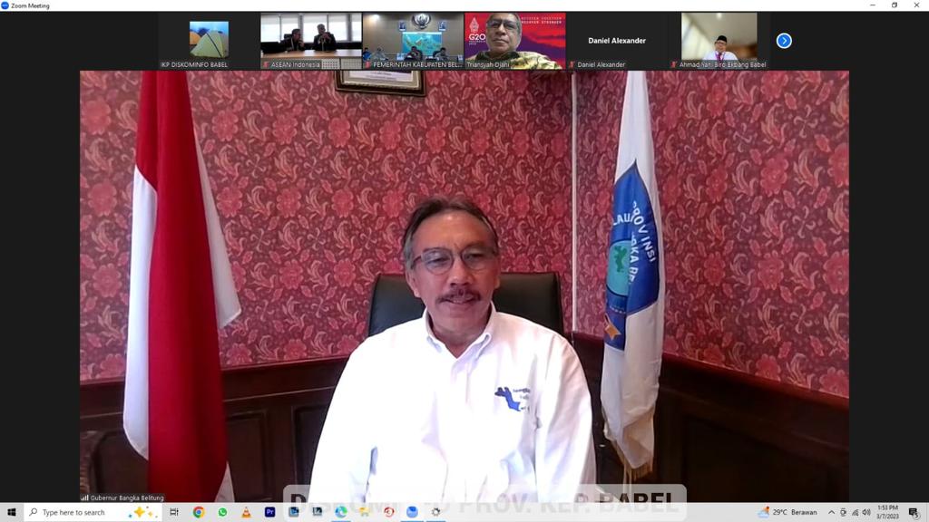Viewport: 929px width, 522px height.
Task: Open the weather widget showing 29°C Berawan
Action: coord(787,512)
